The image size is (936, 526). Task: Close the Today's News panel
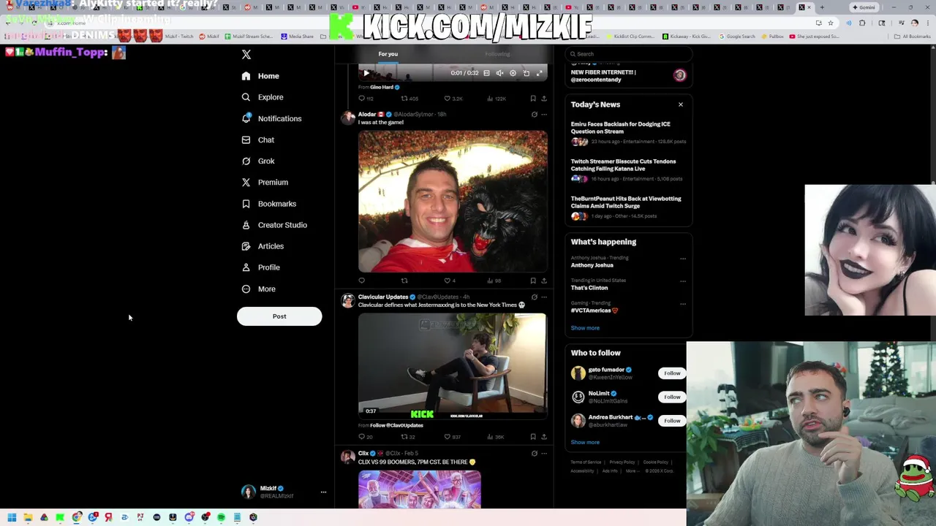click(x=681, y=104)
